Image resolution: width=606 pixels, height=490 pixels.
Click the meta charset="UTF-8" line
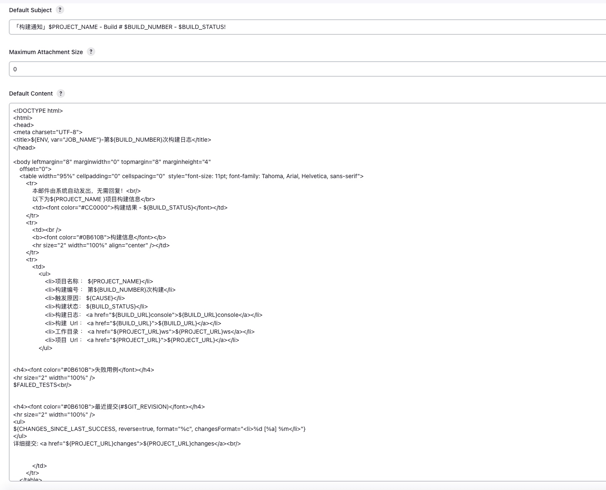coord(48,132)
